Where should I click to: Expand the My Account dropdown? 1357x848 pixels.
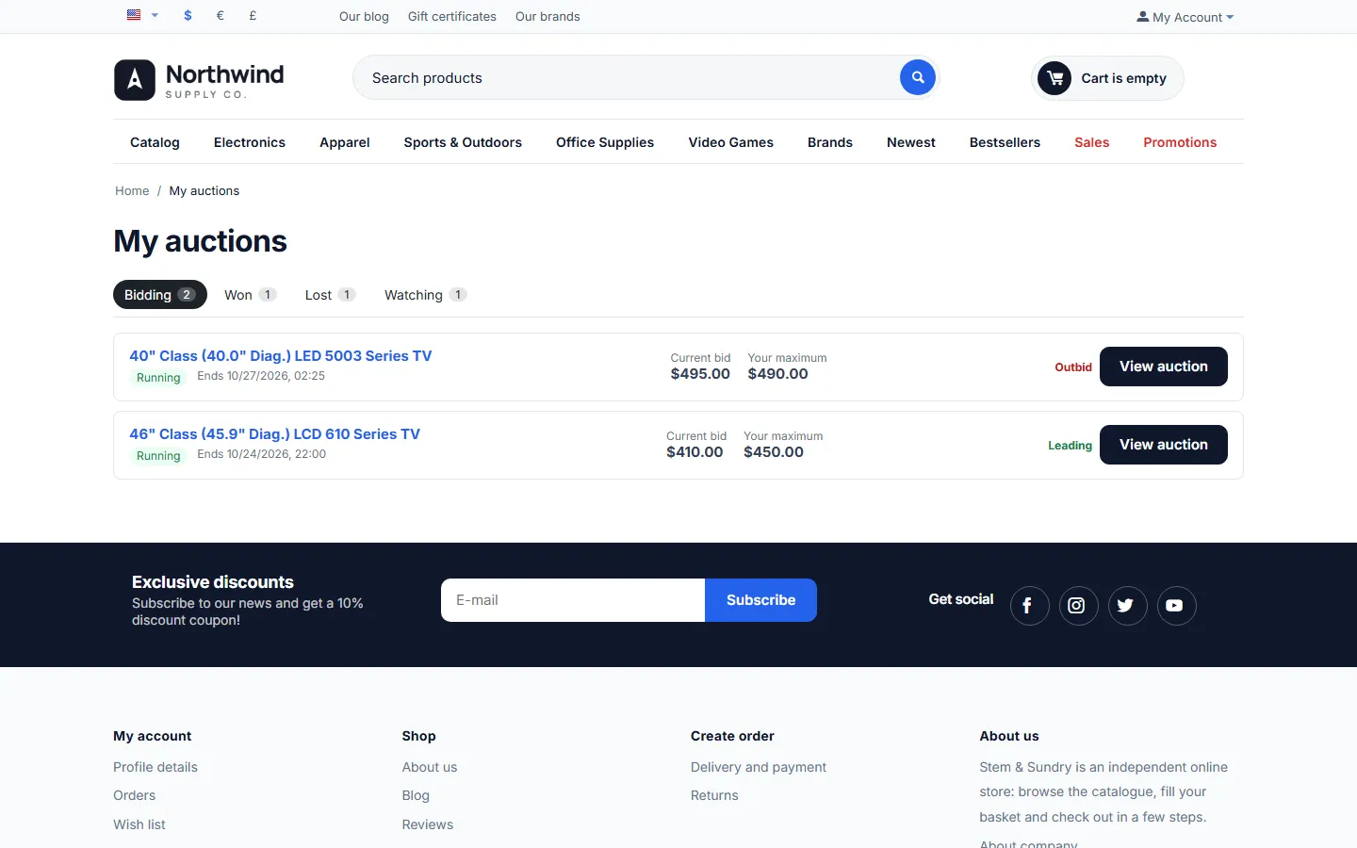tap(1185, 17)
